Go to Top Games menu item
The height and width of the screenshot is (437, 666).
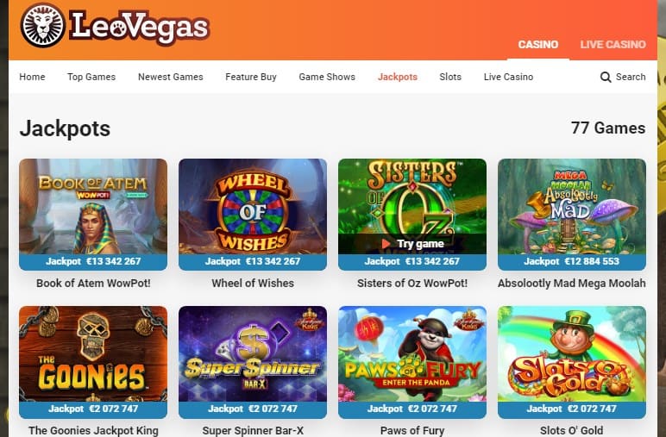pyautogui.click(x=91, y=77)
